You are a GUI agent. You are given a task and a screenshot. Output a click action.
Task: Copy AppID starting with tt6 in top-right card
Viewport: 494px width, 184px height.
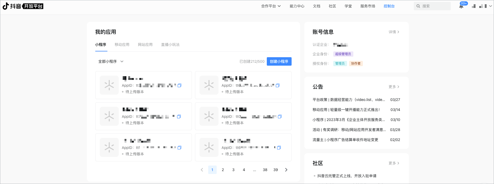point(278,85)
